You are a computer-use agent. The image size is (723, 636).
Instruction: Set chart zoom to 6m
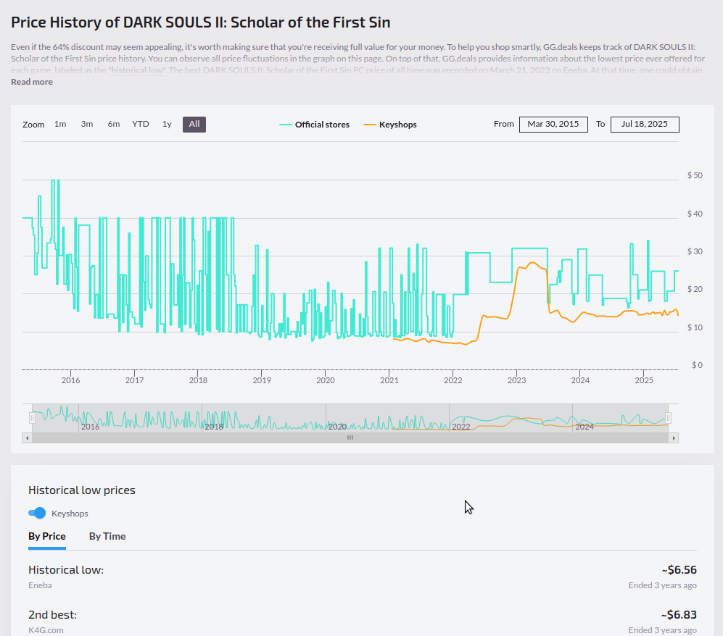coord(114,125)
